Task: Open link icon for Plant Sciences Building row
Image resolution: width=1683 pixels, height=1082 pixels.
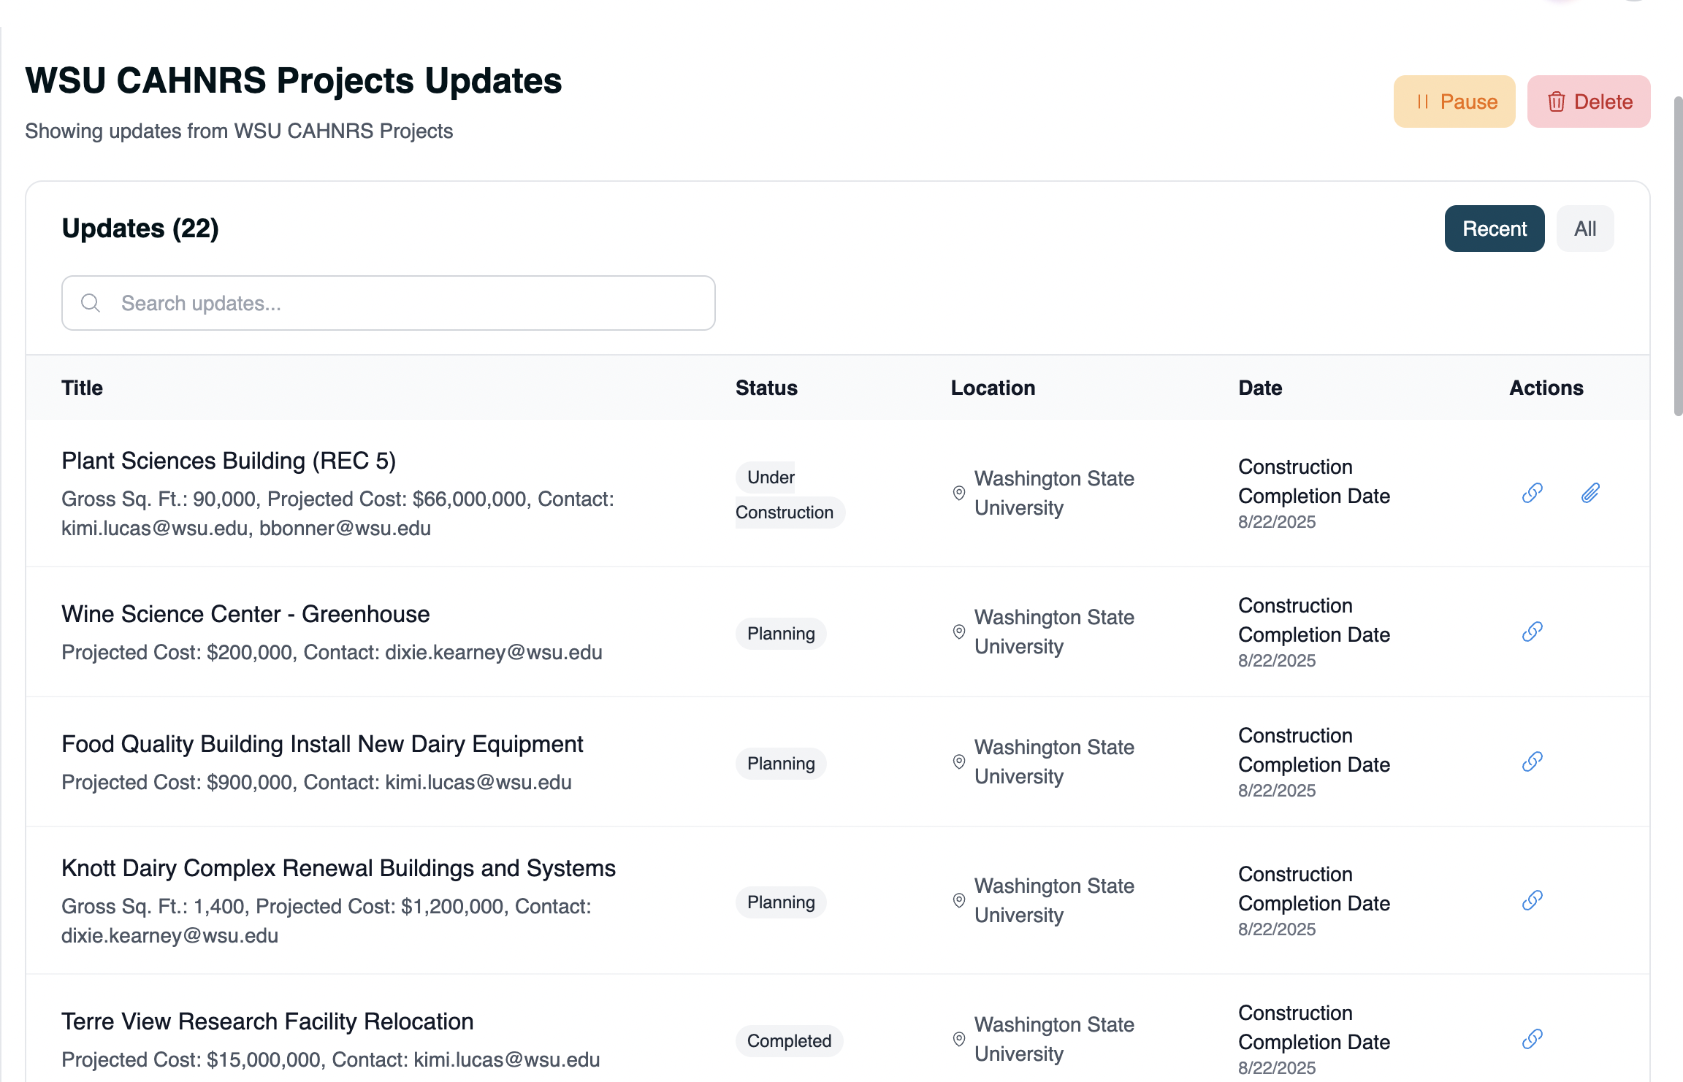Action: [x=1532, y=494]
